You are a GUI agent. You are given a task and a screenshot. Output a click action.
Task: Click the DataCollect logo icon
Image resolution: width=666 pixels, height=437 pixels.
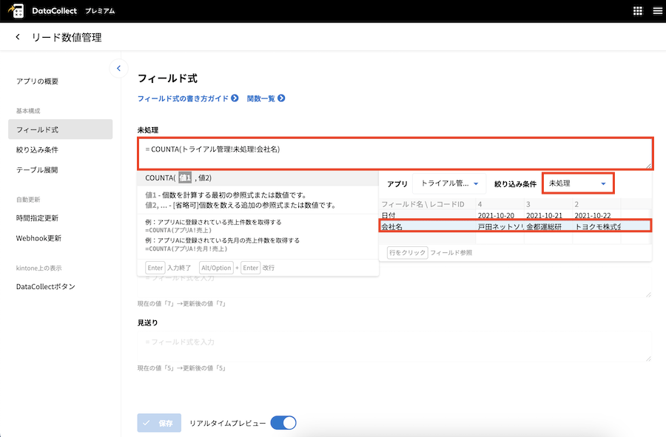16,10
